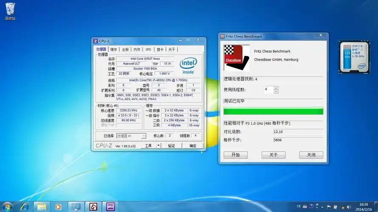Open the Intel CPU desktop gadget
378x212 pixels.
[x=354, y=57]
